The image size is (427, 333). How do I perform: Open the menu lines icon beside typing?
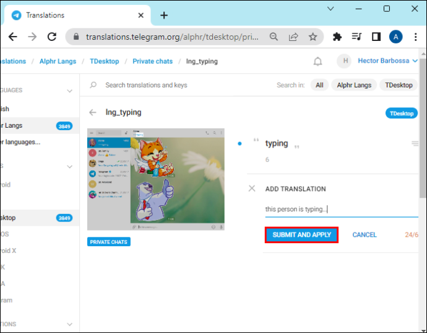(415, 143)
